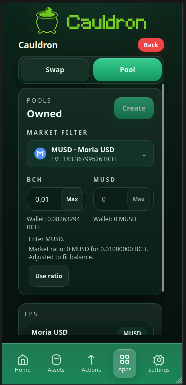Click the Moria USD LP entry
186x385 pixels.
tap(89, 329)
